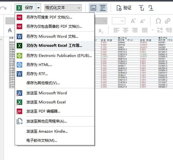Open the save options dropdown arrow
Image resolution: width=173 pixels, height=160 pixels.
(38, 8)
